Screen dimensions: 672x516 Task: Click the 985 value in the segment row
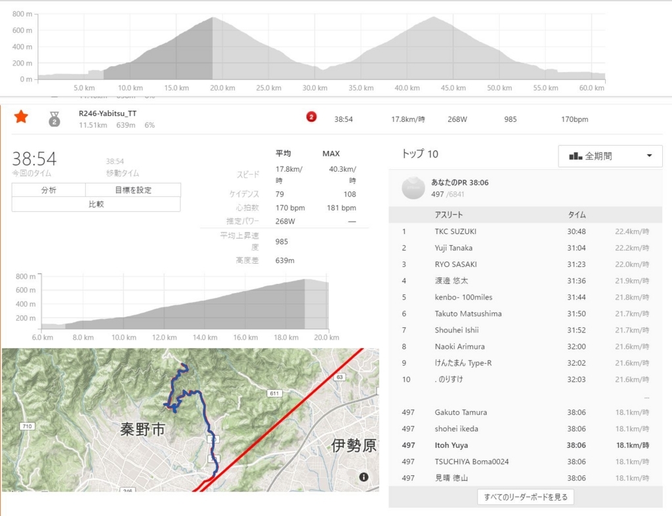tap(511, 119)
